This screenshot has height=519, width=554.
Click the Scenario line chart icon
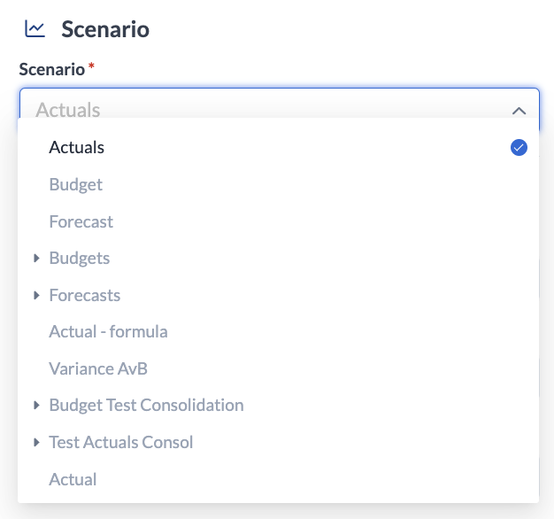point(35,29)
